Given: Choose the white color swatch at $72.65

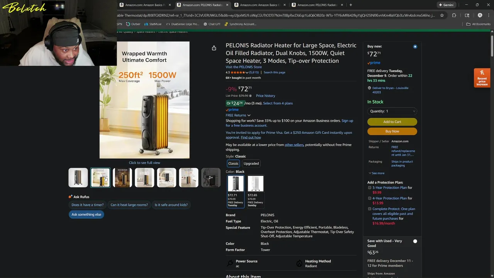Looking at the screenshot, I should click(x=255, y=192).
